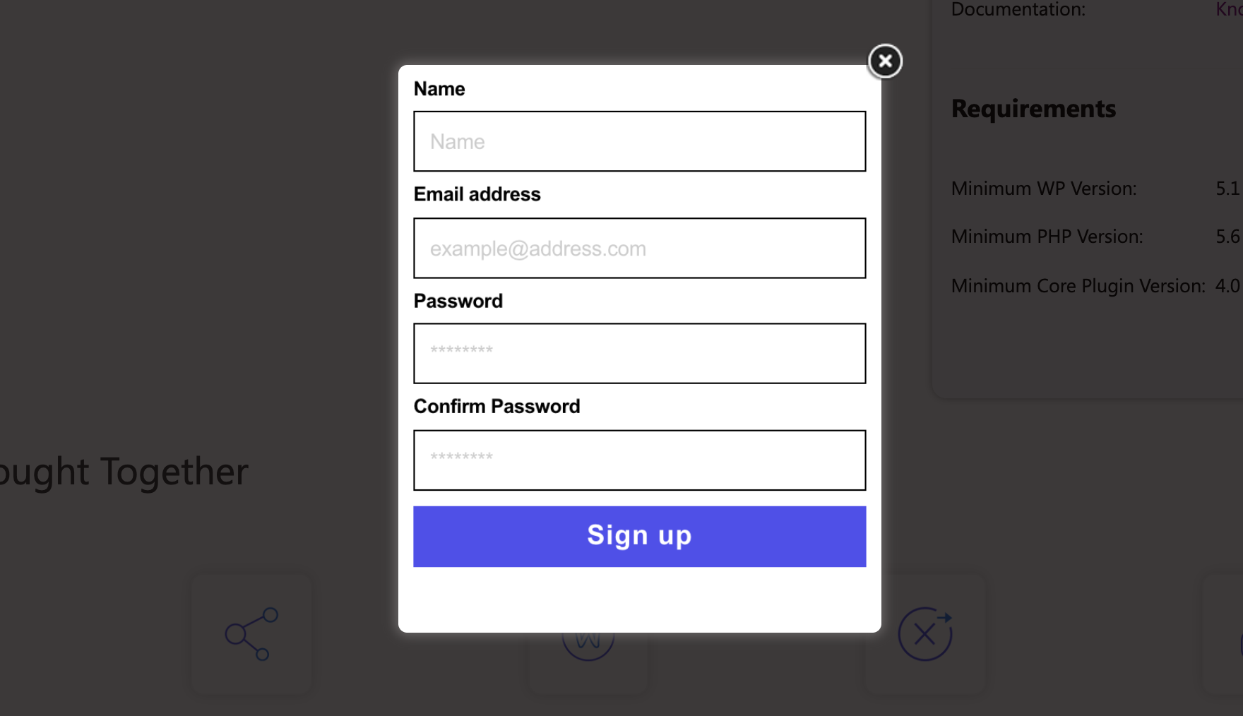This screenshot has width=1243, height=716.
Task: Click the Email address label
Action: pos(477,194)
